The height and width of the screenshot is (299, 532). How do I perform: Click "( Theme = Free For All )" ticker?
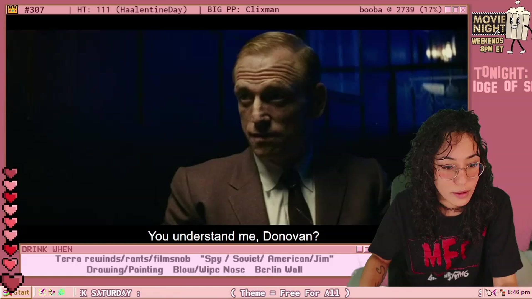[x=290, y=293]
